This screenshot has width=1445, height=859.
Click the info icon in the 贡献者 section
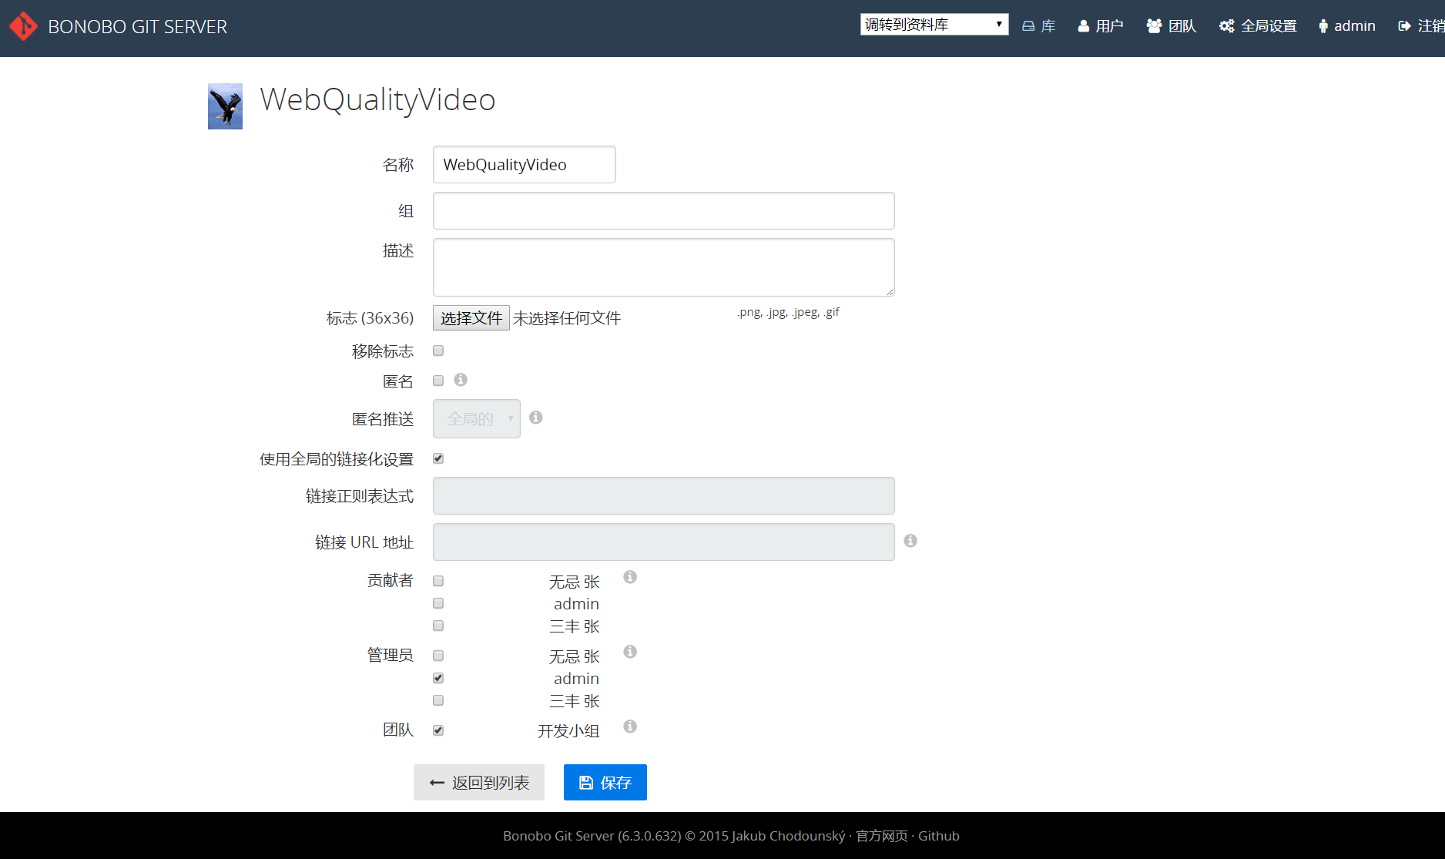point(630,577)
